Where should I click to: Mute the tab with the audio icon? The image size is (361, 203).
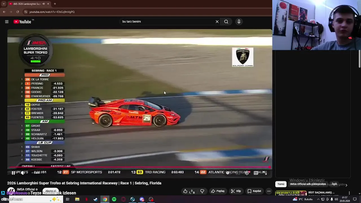tap(44, 4)
